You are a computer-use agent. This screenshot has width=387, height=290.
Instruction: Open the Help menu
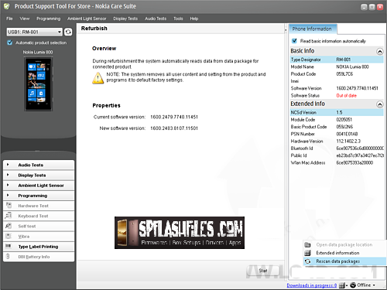[x=194, y=19]
